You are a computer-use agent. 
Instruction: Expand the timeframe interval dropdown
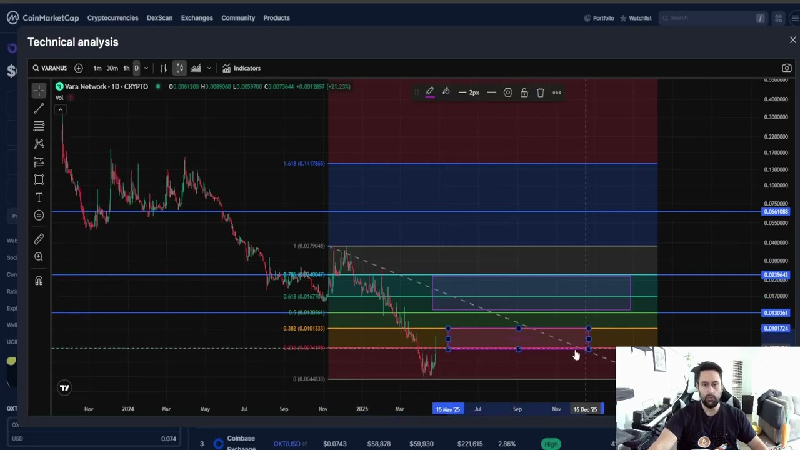(x=146, y=68)
